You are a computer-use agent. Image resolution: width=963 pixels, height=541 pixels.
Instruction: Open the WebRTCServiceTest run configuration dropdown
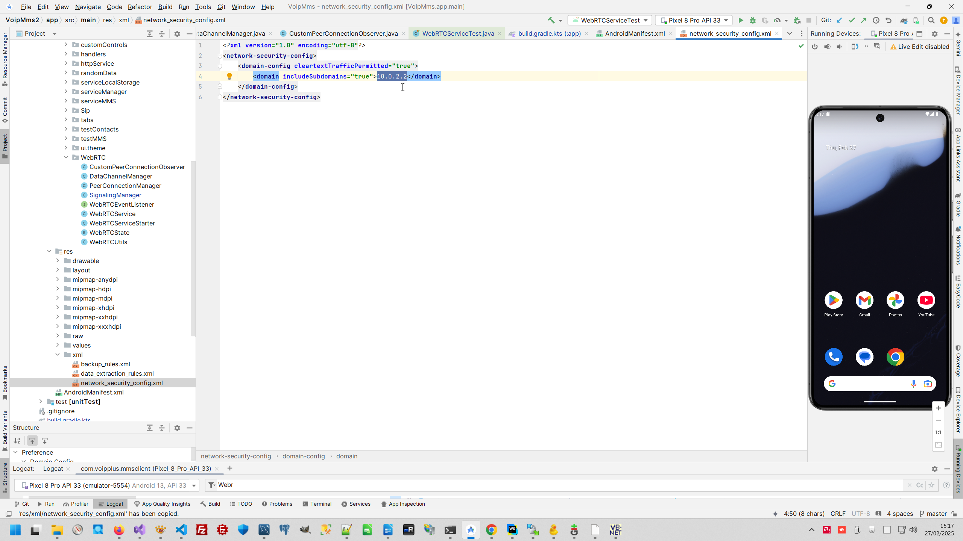(x=610, y=20)
